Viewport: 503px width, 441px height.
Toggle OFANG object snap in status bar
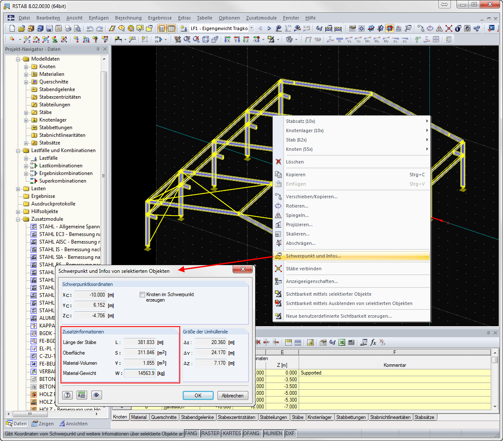251,433
